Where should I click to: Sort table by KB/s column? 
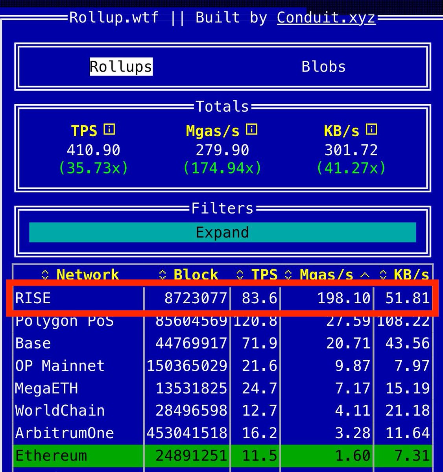point(404,274)
